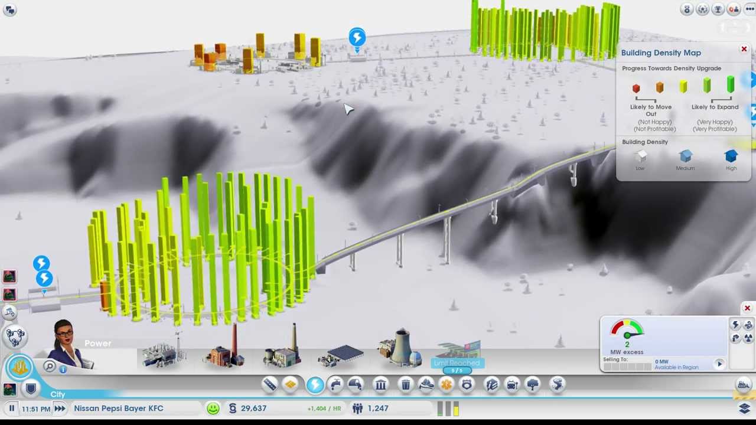Click the 11:51 PM clock display
Screen dimensions: 756x425
click(35, 408)
